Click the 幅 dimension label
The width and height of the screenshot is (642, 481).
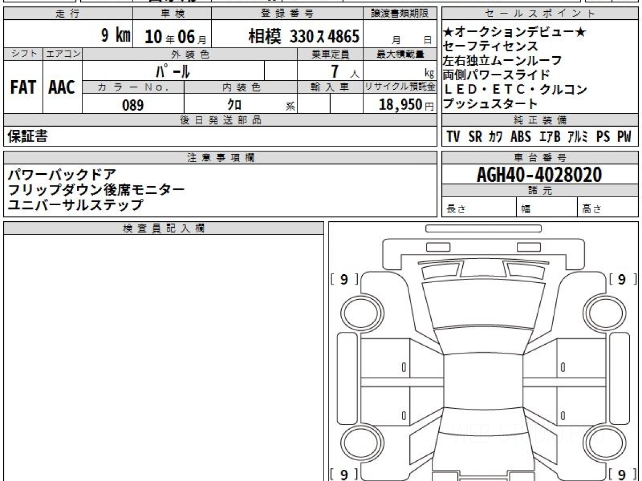point(526,210)
